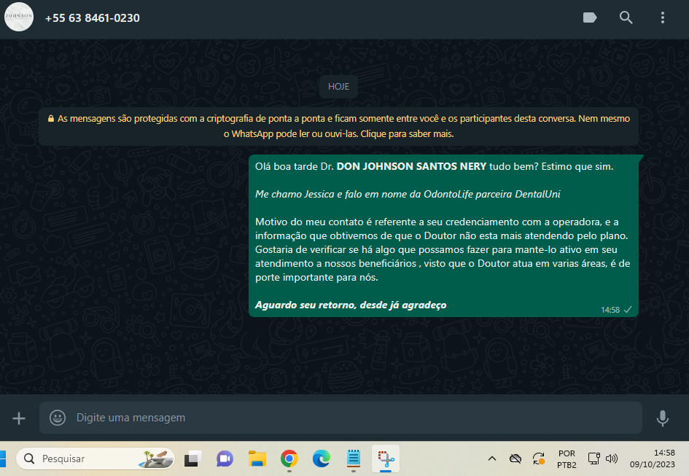Click the taskbar Pesquisar search box
Viewport: 689px width, 476px height.
tap(96, 459)
